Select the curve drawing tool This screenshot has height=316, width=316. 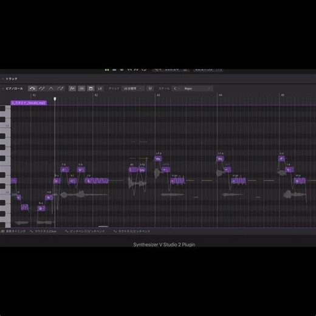point(51,89)
